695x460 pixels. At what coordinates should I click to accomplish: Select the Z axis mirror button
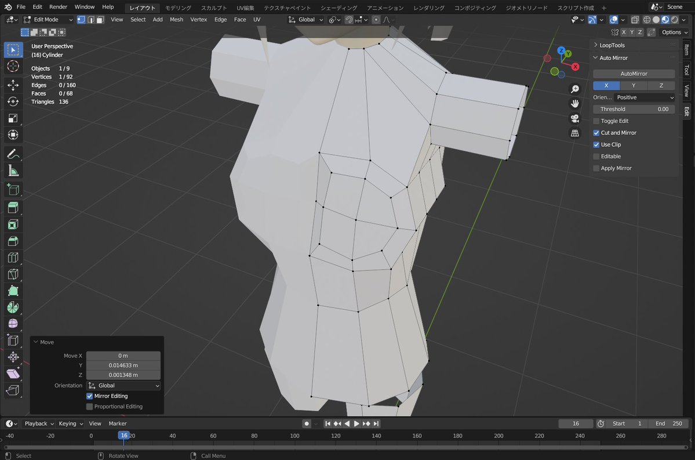click(661, 86)
